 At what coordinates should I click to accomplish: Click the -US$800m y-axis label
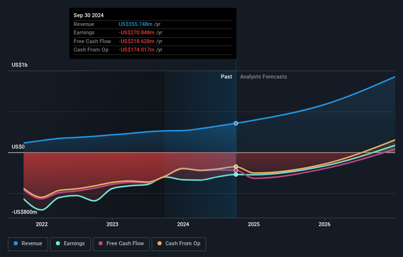[x=25, y=212]
